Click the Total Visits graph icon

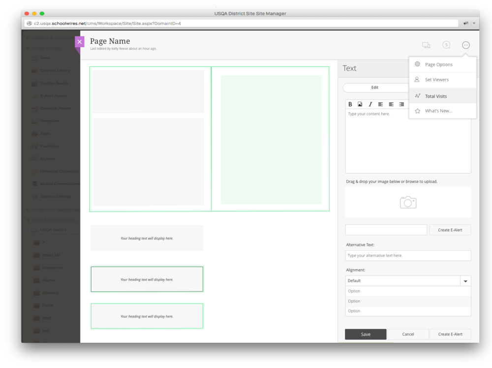[x=417, y=95]
